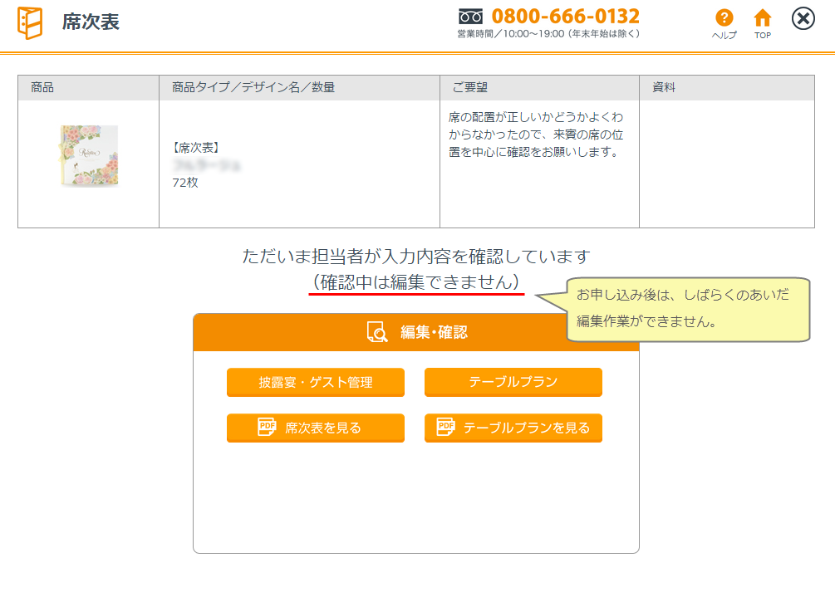Click the underlined 確認中は編集できません notice

(x=416, y=282)
